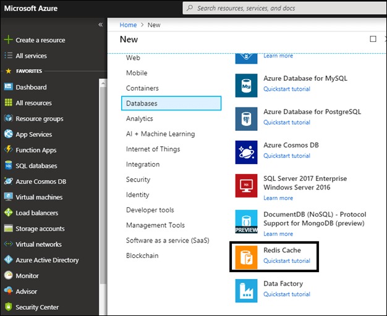This screenshot has width=387, height=316.
Task: Select the Azure Database for MySQL icon
Action: pyautogui.click(x=246, y=85)
